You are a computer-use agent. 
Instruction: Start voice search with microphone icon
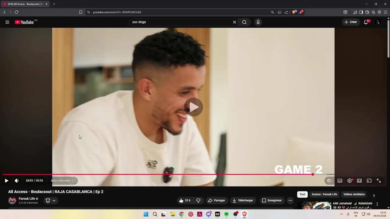pyautogui.click(x=258, y=22)
